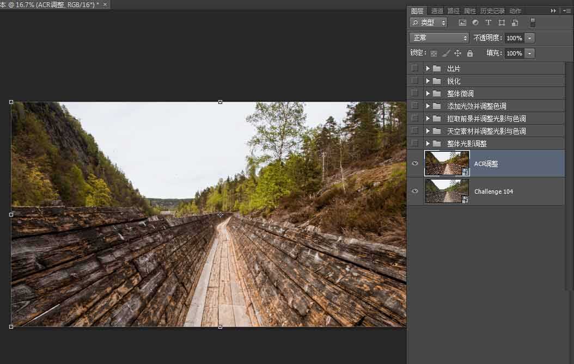Viewport: 574px width, 364px height.
Task: Filter layers by adjustment layer icon
Action: coord(475,23)
